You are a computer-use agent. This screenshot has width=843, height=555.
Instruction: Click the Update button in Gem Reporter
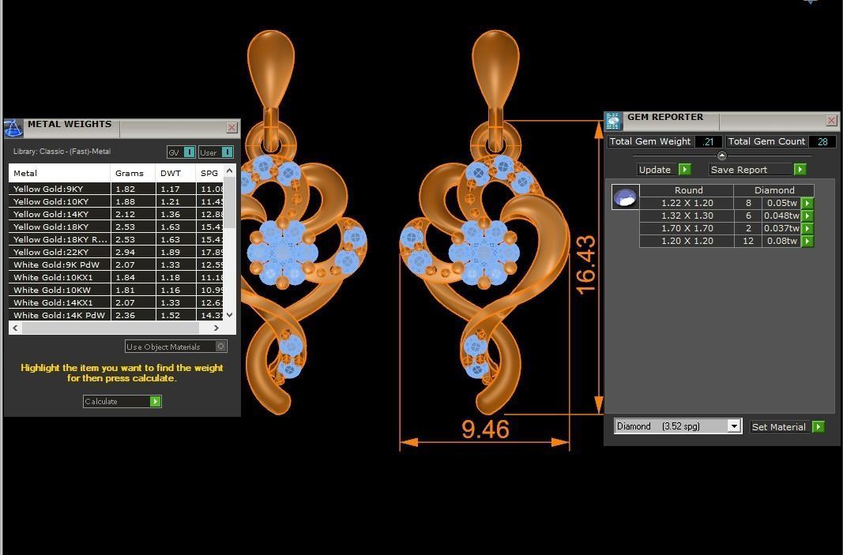coord(664,170)
